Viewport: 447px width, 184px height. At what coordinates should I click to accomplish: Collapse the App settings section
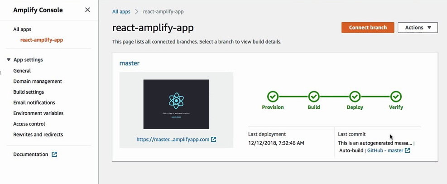[x=9, y=60]
